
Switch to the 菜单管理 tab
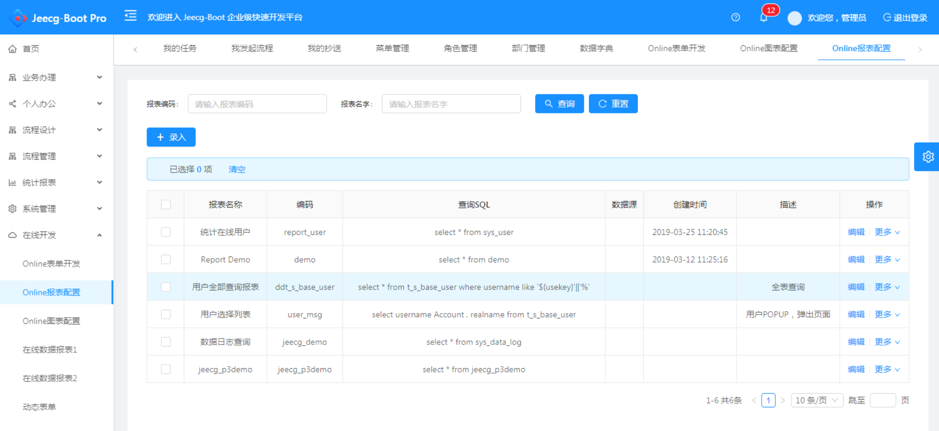pyautogui.click(x=392, y=48)
